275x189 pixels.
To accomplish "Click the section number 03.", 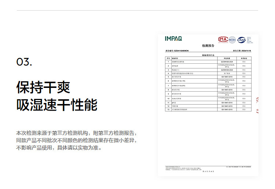I will click(x=24, y=62).
